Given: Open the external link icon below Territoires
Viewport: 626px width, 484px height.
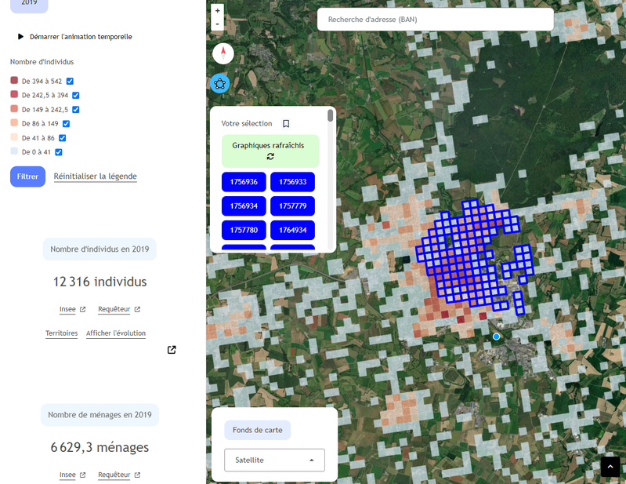Looking at the screenshot, I should (172, 350).
